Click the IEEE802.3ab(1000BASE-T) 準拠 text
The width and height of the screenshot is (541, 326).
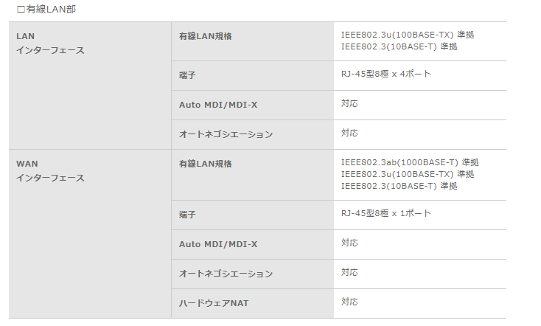(410, 162)
